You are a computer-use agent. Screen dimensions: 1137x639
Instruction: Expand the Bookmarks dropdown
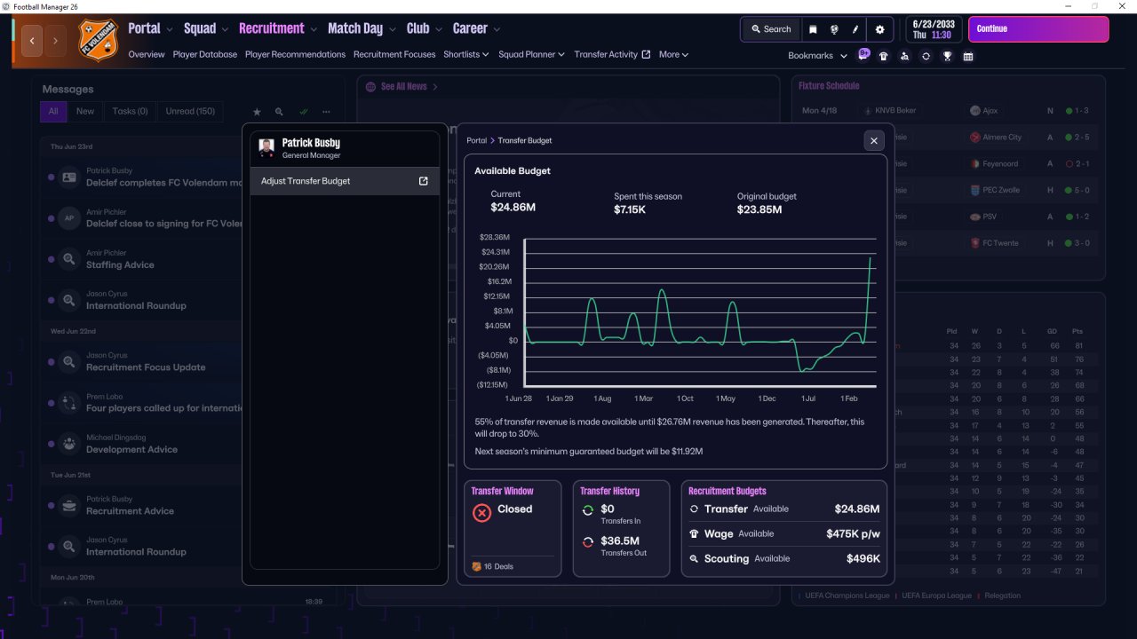[x=817, y=56]
